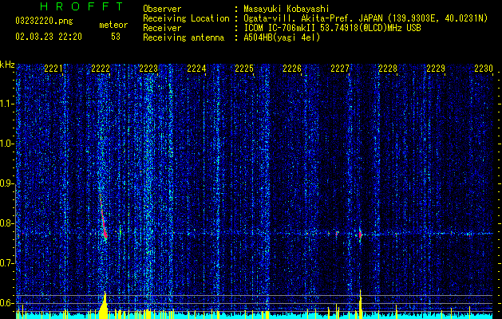Viewport: 502px width, 319px height.
Task: Click the short red meteor echo near 2227
Action: [360, 234]
